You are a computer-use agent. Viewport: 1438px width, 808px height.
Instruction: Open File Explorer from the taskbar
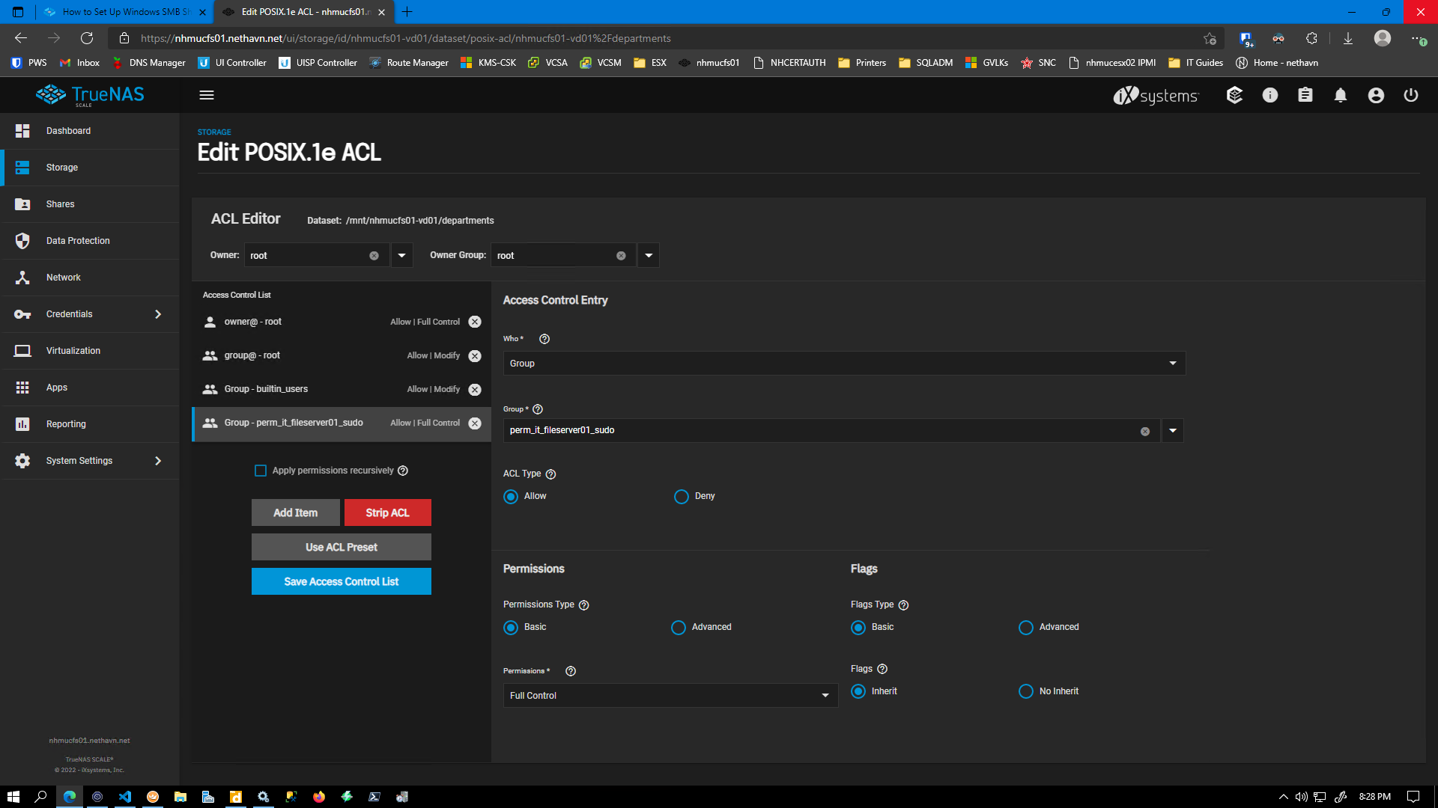(x=180, y=797)
